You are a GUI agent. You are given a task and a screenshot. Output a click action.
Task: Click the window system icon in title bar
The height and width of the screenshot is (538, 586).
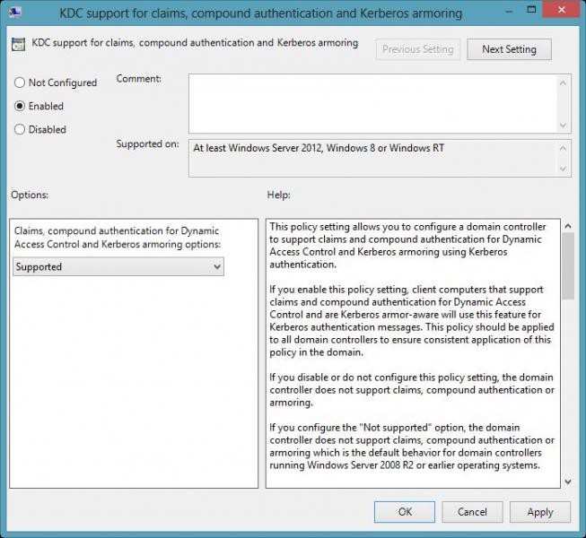click(x=15, y=13)
